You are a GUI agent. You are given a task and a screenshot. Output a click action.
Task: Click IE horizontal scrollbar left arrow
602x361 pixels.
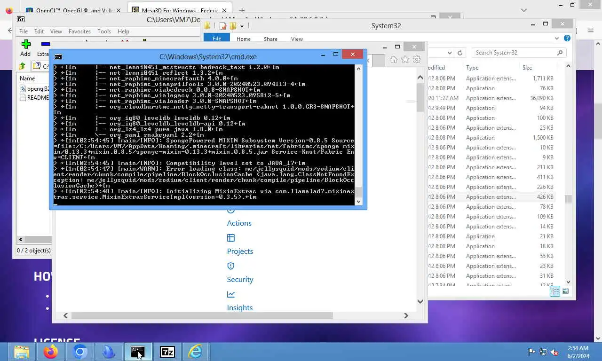click(x=65, y=316)
